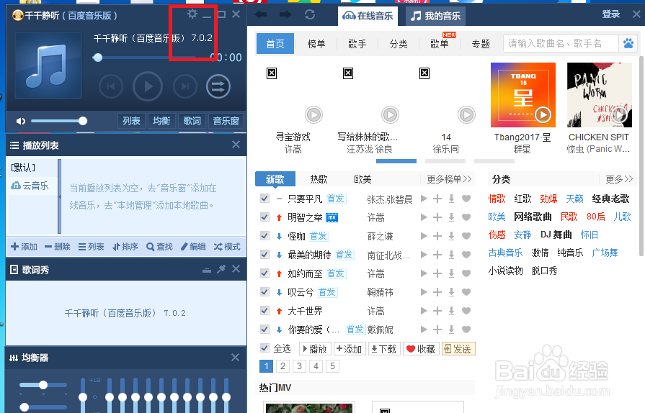Add 明智之举 to playlist with plus

(x=437, y=217)
